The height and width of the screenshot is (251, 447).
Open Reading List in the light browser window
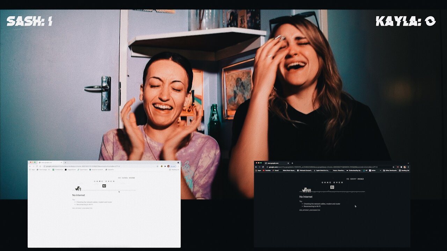[175, 170]
